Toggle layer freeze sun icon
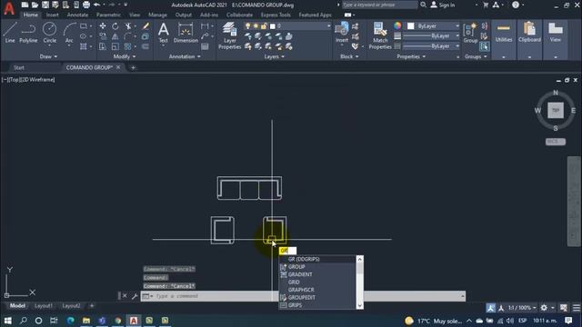The width and height of the screenshot is (582, 327). tap(256, 26)
